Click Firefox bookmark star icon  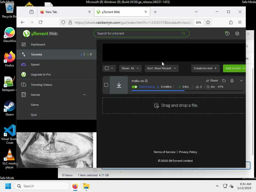tap(208, 22)
